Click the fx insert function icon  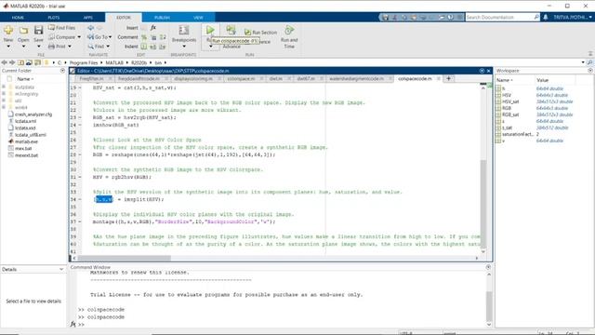pos(153,28)
